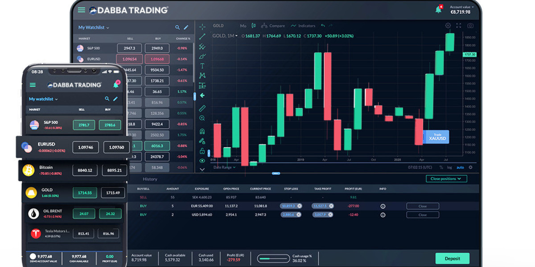Viewport: 535px width, 267px height.
Task: Click the 1737.30 current price label
Action: click(x=470, y=54)
